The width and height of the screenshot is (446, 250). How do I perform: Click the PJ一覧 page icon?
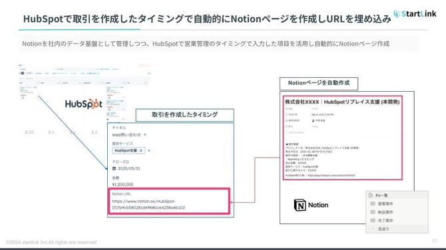pyautogui.click(x=370, y=195)
